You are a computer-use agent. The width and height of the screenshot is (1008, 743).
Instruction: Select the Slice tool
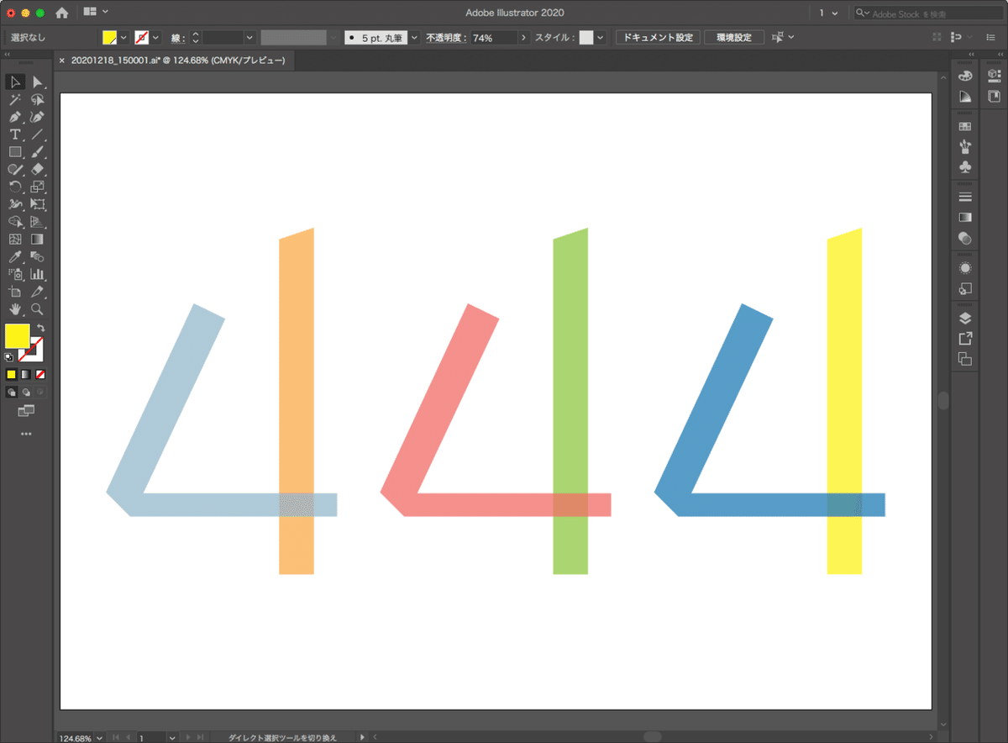[x=38, y=292]
